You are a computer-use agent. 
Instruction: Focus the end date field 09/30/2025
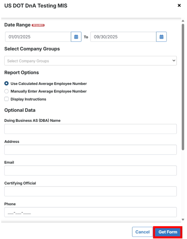coord(124,37)
